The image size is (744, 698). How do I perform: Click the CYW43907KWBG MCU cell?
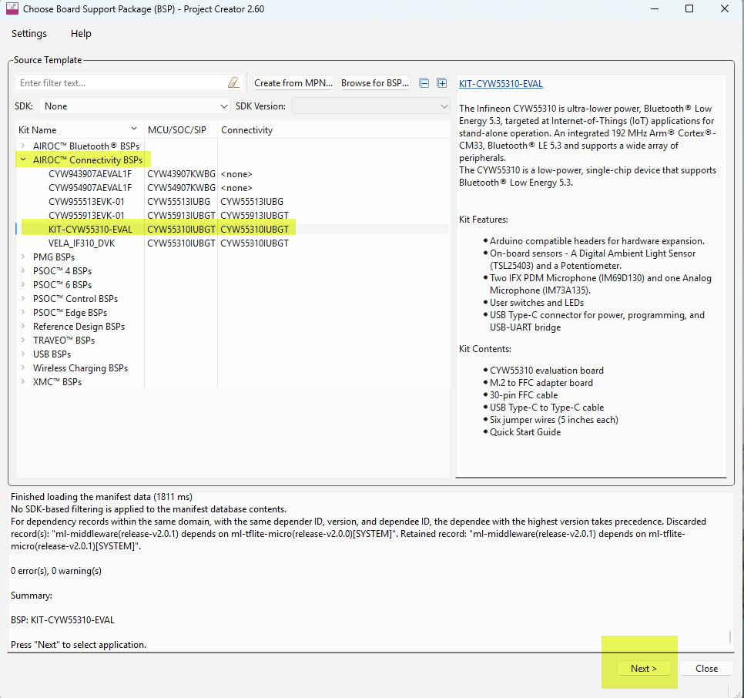click(x=181, y=174)
